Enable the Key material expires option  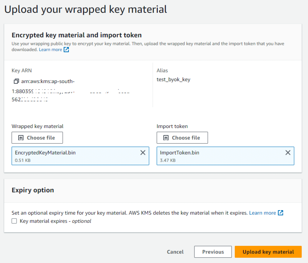point(14,221)
